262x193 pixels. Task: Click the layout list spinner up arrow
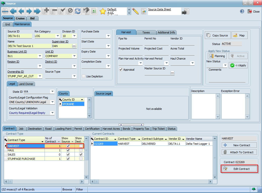[129, 10]
